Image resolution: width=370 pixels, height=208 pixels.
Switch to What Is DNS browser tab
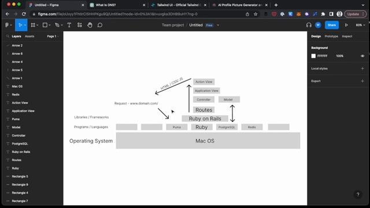click(117, 5)
